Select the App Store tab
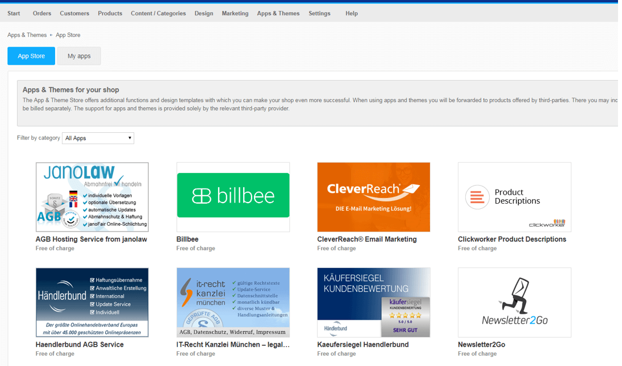The height and width of the screenshot is (366, 622). (x=31, y=56)
